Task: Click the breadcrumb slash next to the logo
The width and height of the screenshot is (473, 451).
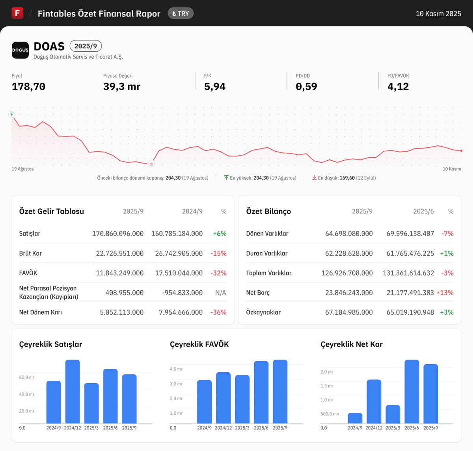Action: 29,13
